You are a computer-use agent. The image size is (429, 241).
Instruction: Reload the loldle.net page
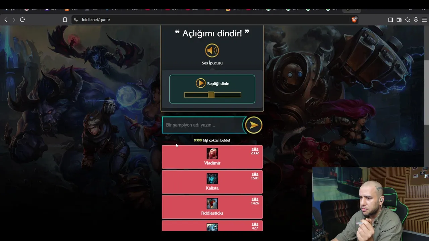tap(22, 20)
